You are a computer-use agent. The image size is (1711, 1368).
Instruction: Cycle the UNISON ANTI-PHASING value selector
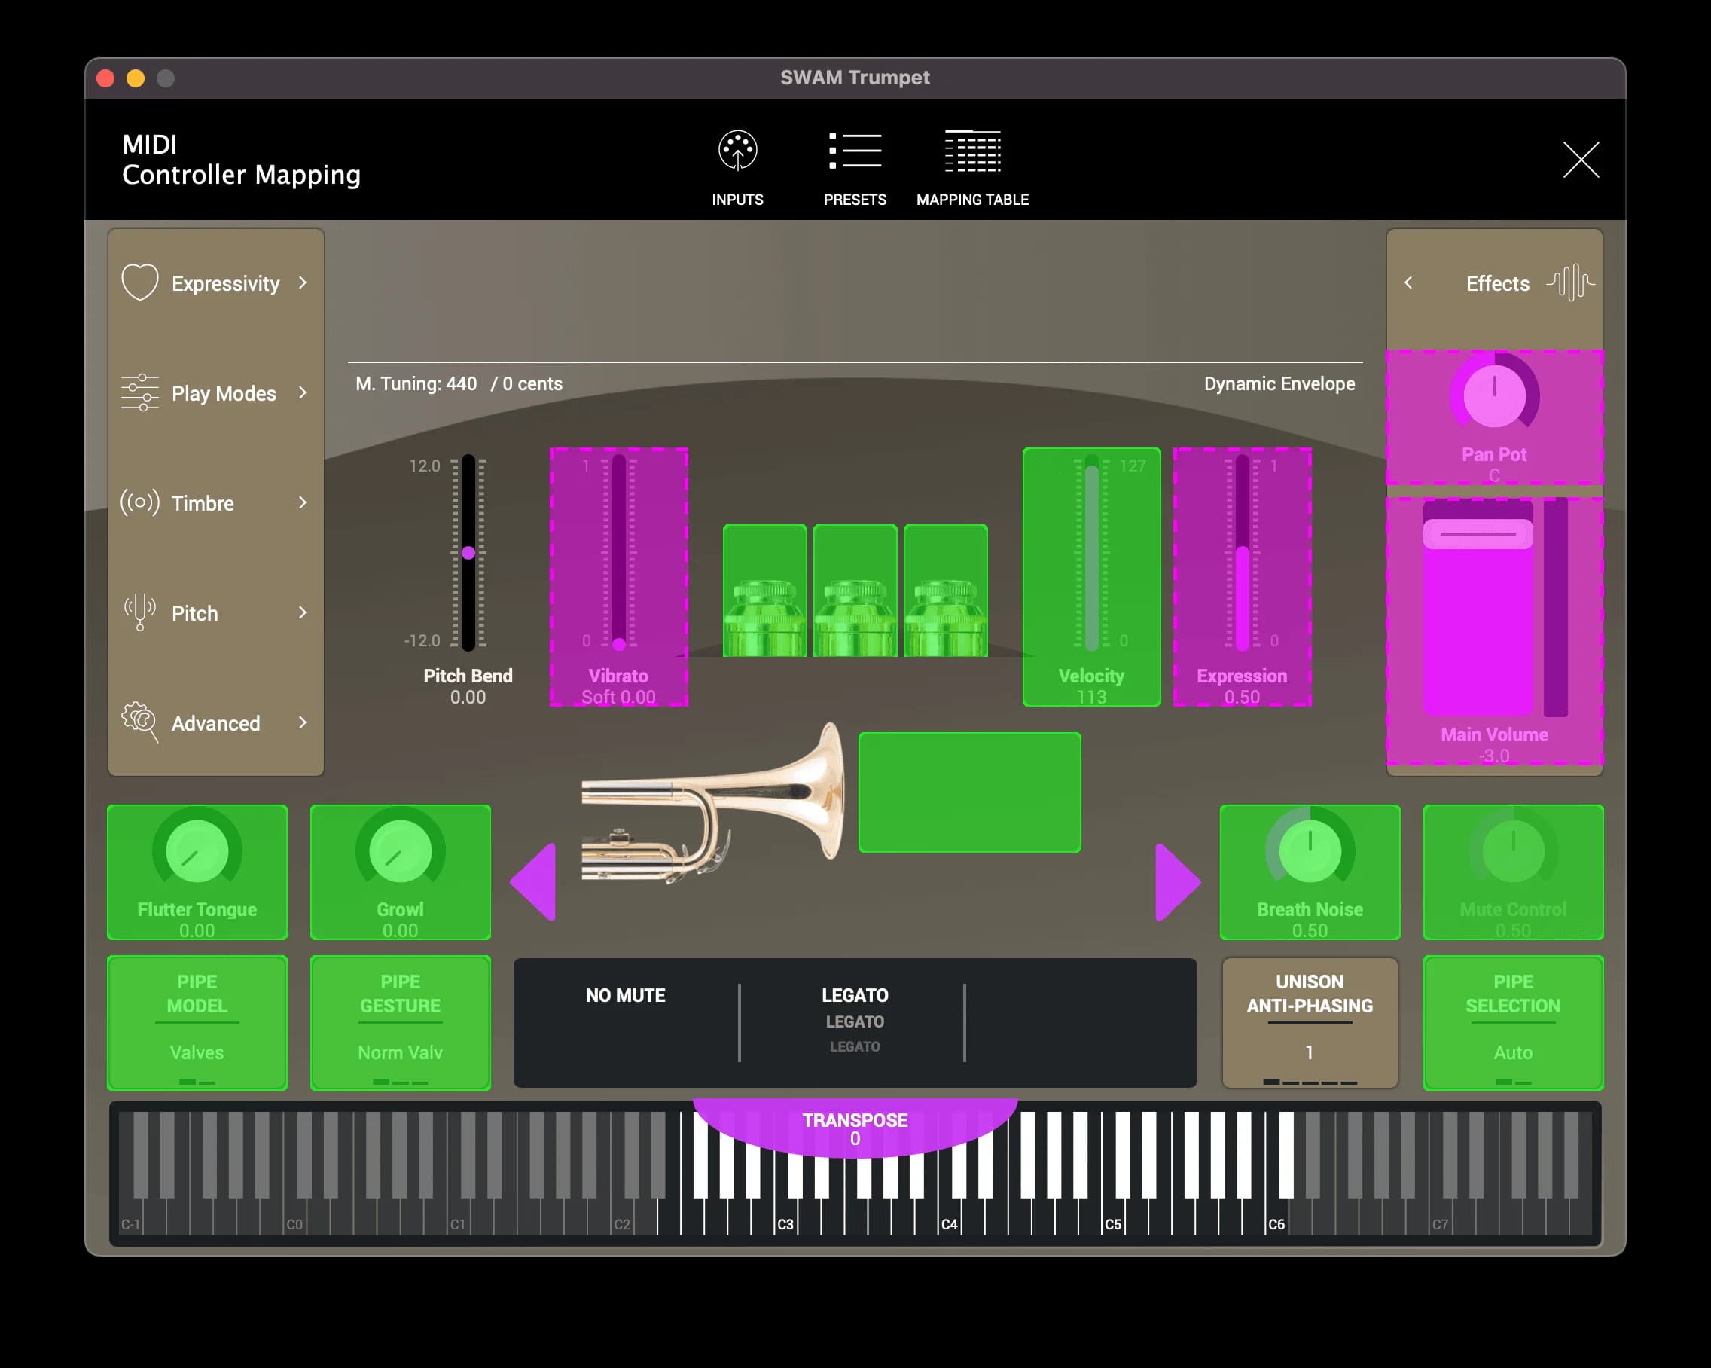point(1310,1023)
